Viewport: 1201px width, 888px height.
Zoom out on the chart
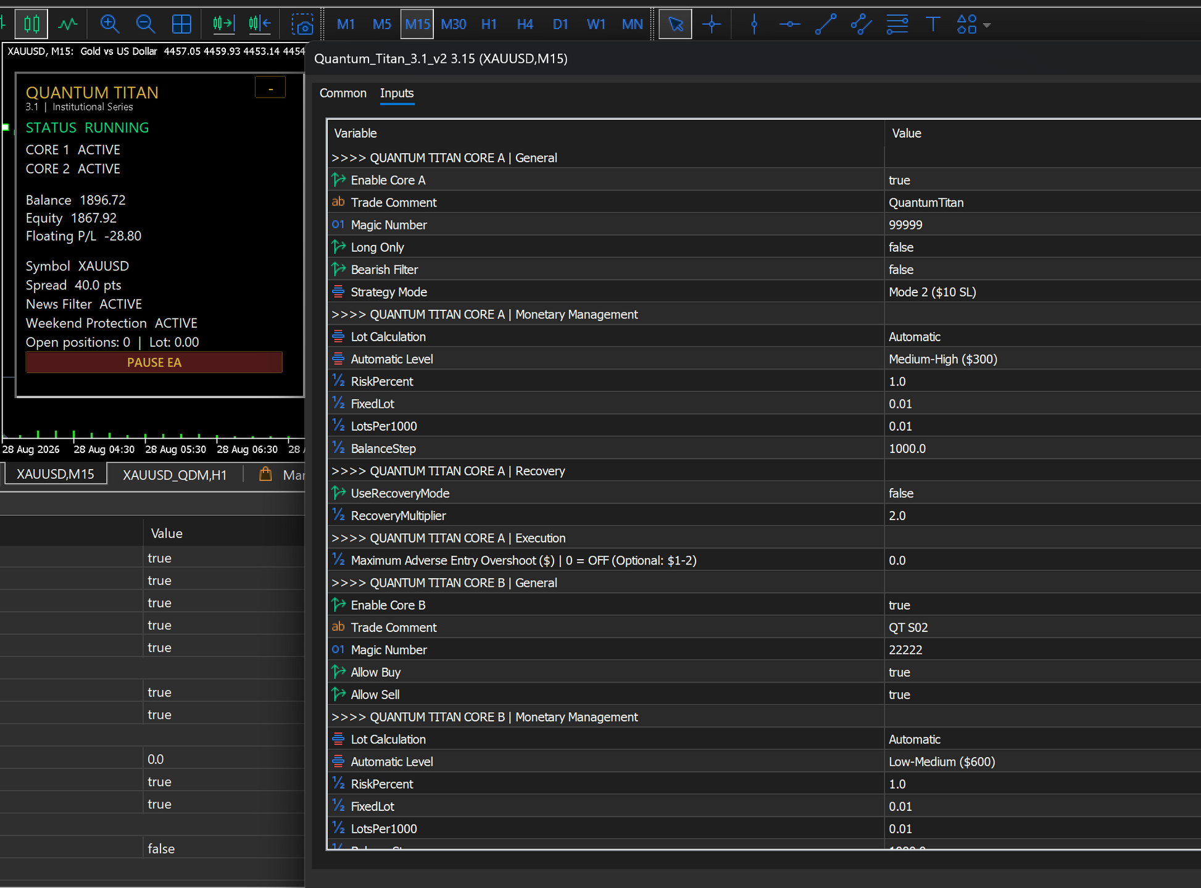click(x=146, y=24)
